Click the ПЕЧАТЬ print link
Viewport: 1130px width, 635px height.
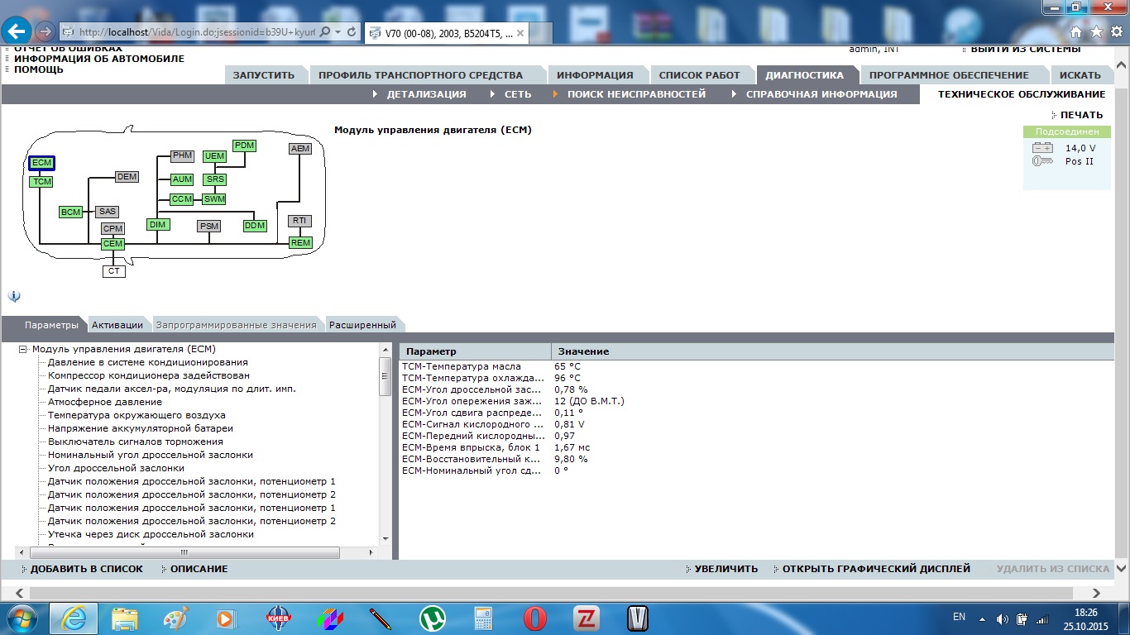(1081, 116)
